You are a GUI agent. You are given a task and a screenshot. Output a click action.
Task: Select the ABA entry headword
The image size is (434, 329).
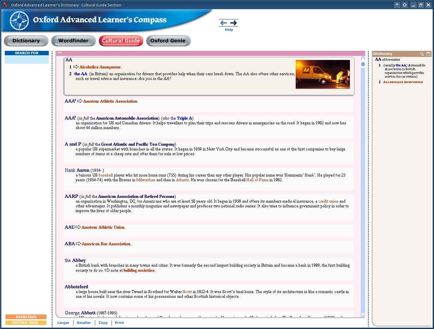(70, 244)
